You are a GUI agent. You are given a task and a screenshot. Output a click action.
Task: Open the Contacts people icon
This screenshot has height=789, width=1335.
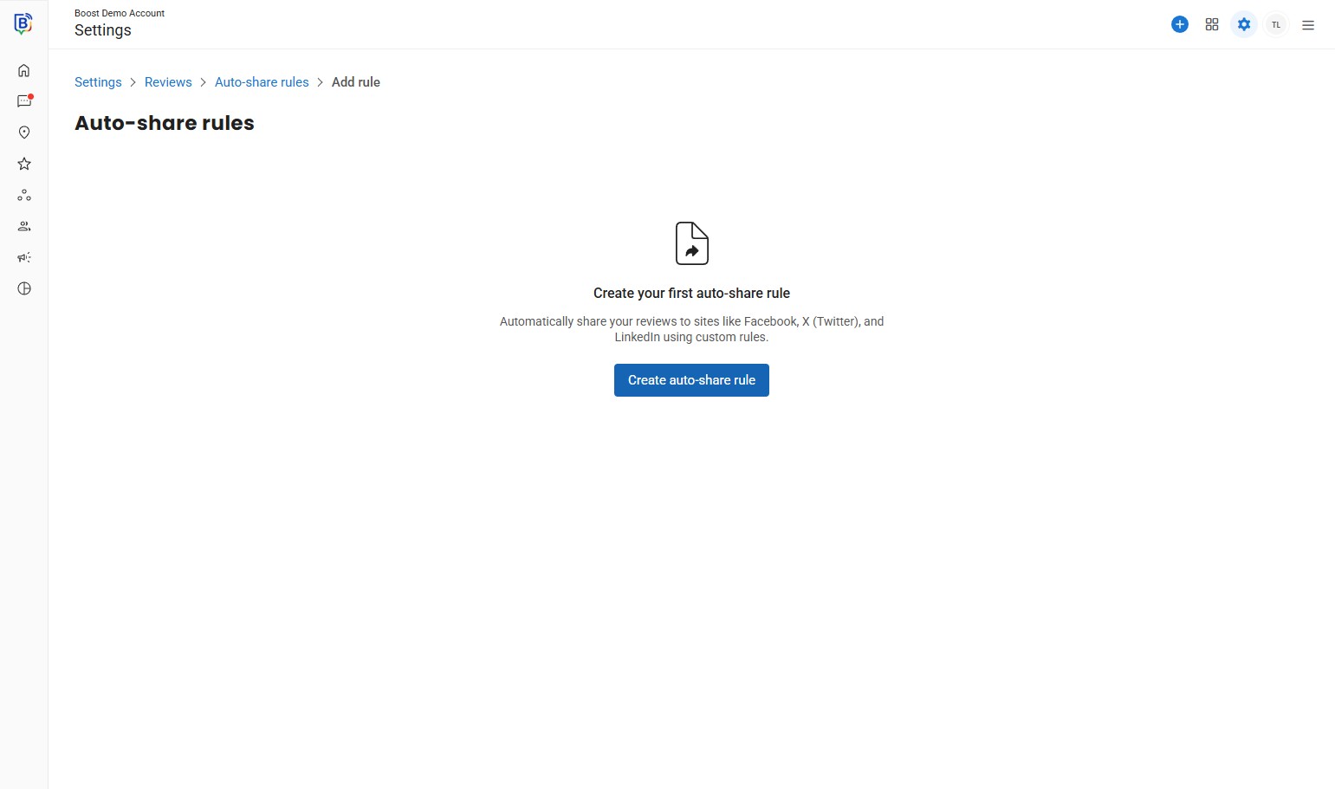pyautogui.click(x=24, y=227)
